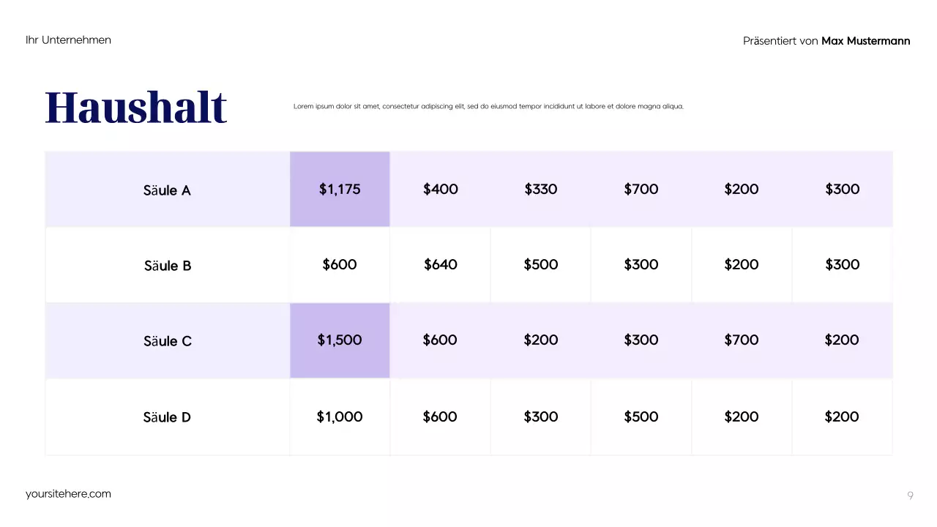
Task: Select the $1,000 cell in Säule D
Action: point(340,416)
